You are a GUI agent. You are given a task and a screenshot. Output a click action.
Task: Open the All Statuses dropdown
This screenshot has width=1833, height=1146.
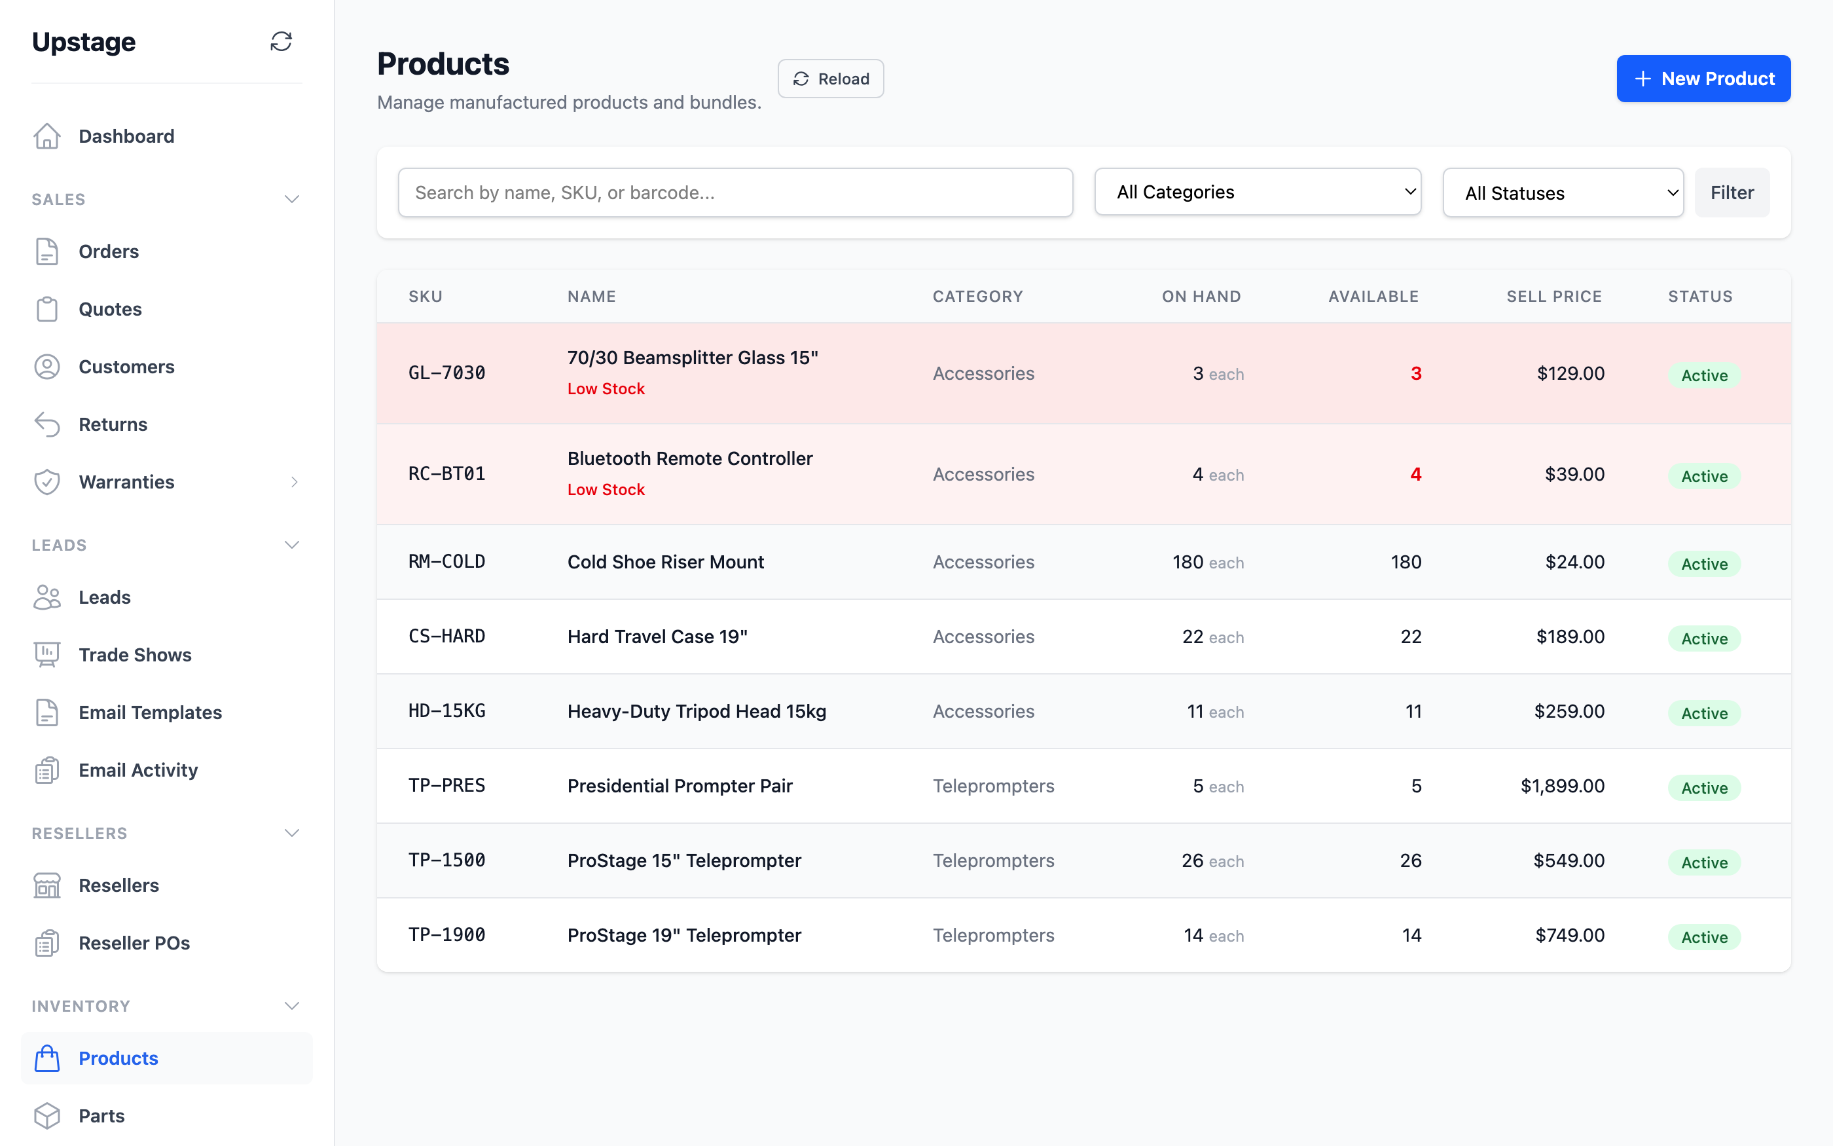[x=1563, y=193]
